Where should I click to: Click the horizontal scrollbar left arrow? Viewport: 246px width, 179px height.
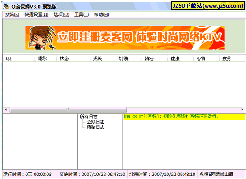pos(6,109)
